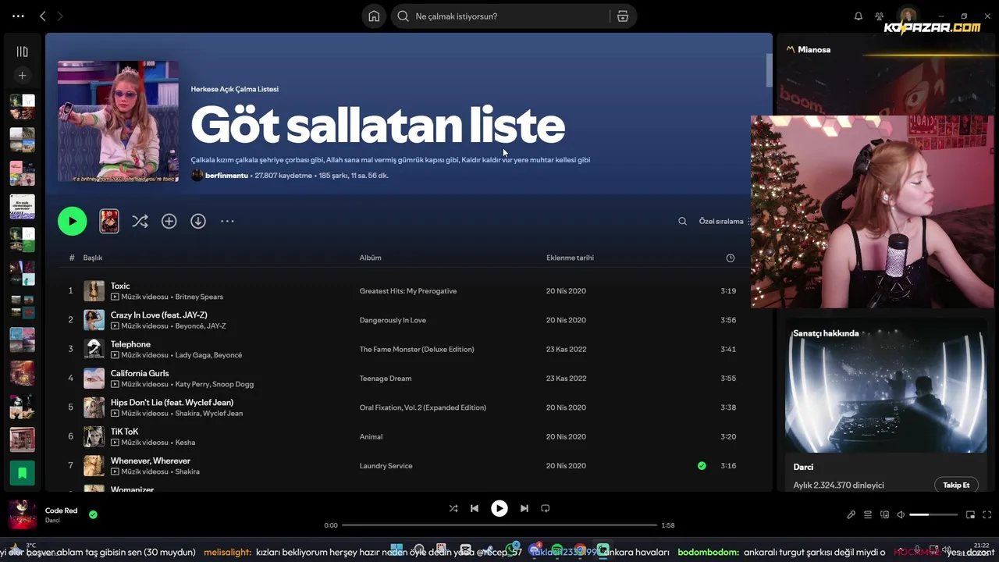Play the Göt sallatan liste playlist
Screen dimensions: 999x562
[72, 221]
